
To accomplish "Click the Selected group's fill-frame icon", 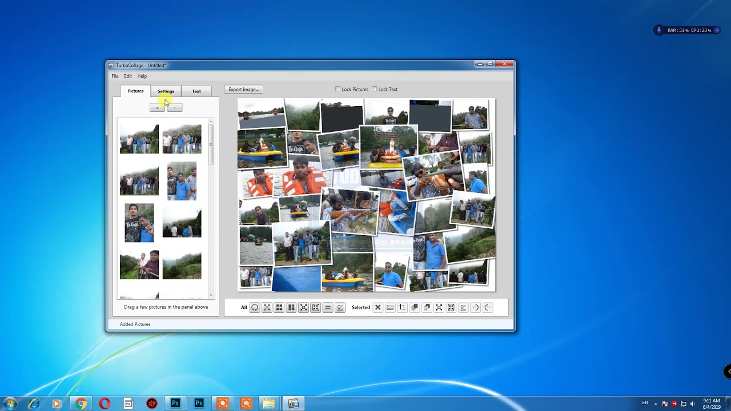I will (451, 307).
